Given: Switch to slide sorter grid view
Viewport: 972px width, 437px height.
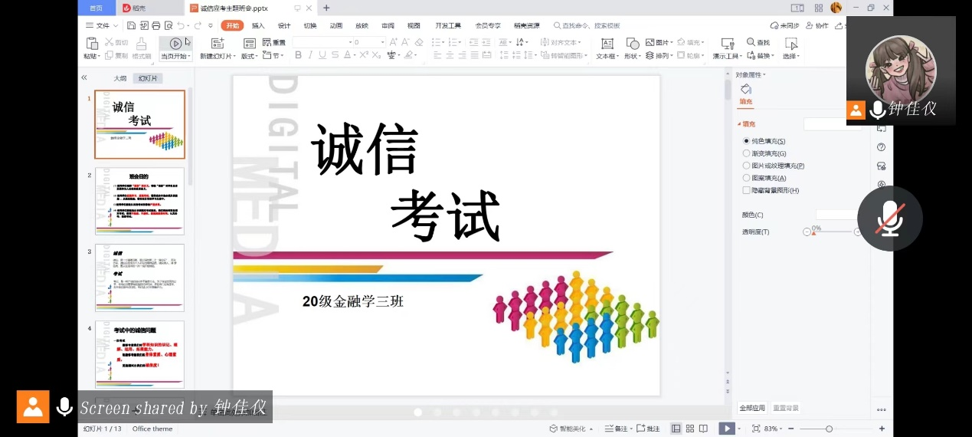Looking at the screenshot, I should (690, 429).
